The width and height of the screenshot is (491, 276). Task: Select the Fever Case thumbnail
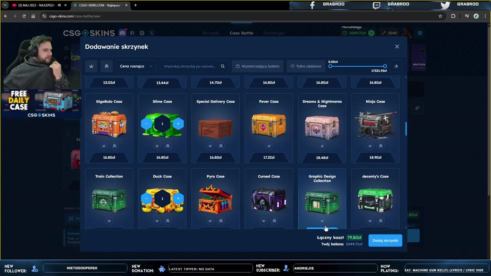click(269, 125)
